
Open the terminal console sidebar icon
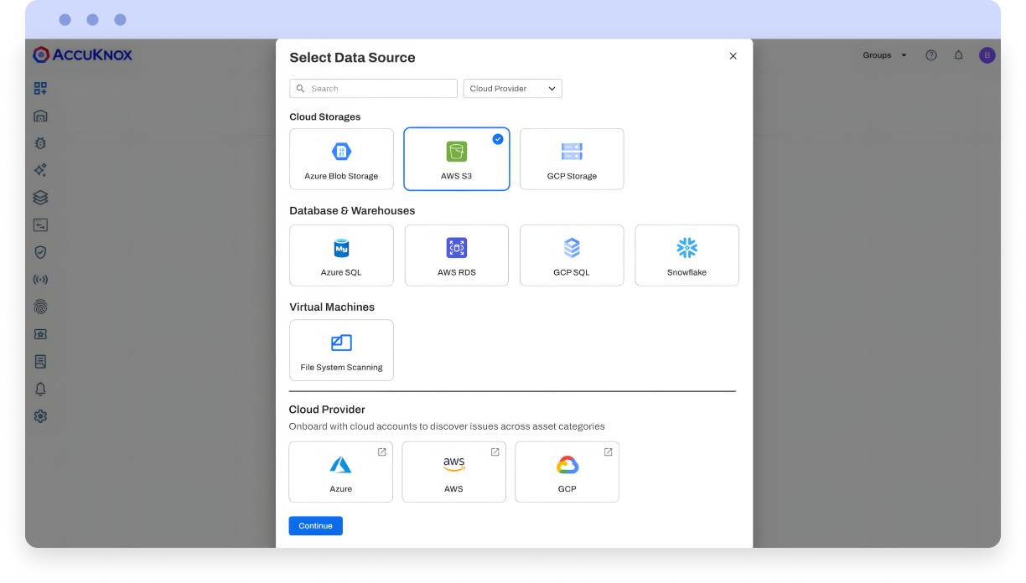pyautogui.click(x=40, y=224)
